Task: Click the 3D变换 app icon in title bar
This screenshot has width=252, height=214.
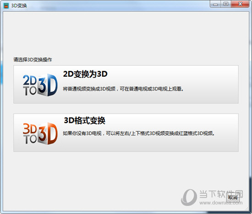Action: 6,5
